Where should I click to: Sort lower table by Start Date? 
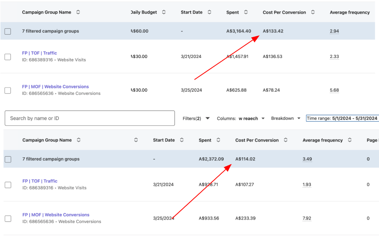tap(182, 140)
